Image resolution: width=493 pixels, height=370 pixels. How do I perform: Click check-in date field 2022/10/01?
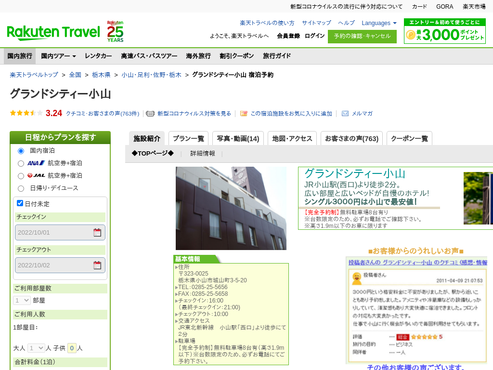[x=60, y=233]
